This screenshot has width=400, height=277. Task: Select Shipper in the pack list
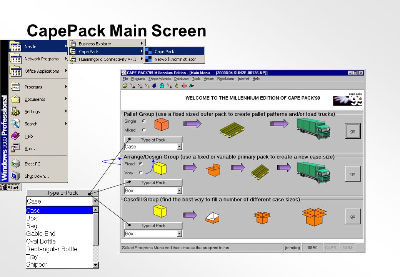60,265
